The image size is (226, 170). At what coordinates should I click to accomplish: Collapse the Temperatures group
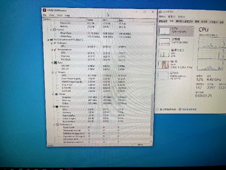(x=52, y=50)
